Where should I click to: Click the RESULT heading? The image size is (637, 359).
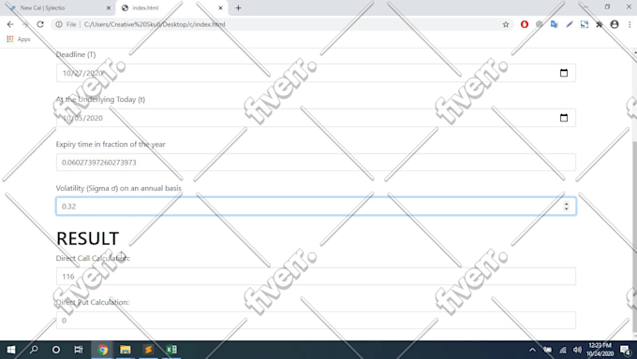87,238
